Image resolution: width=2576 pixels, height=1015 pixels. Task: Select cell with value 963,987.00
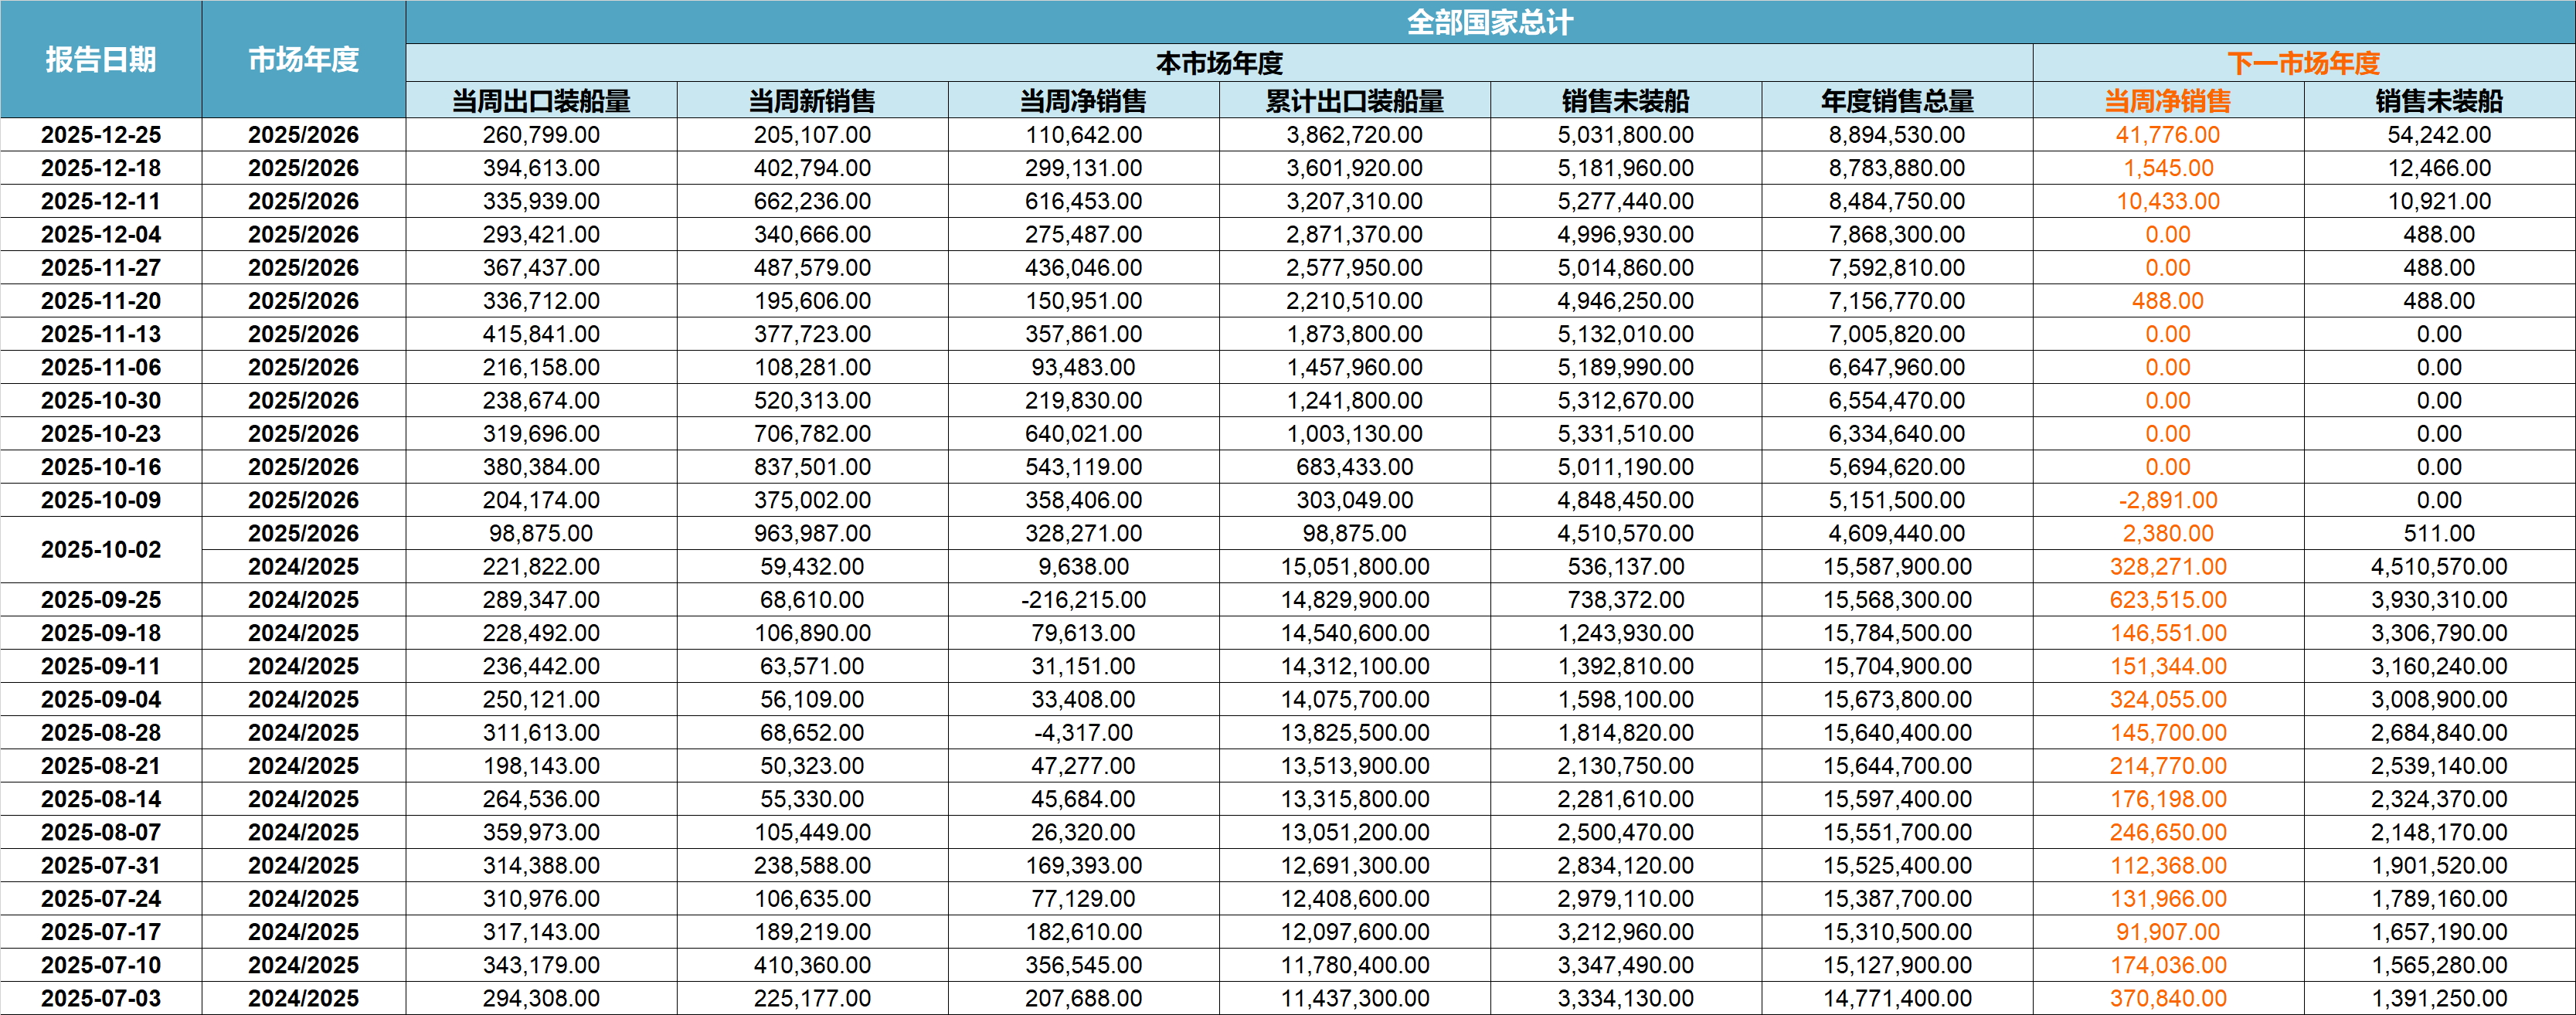point(812,534)
